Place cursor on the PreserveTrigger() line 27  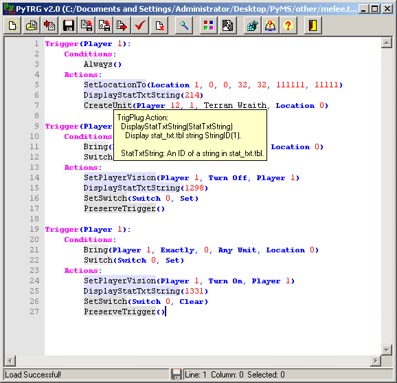point(124,311)
